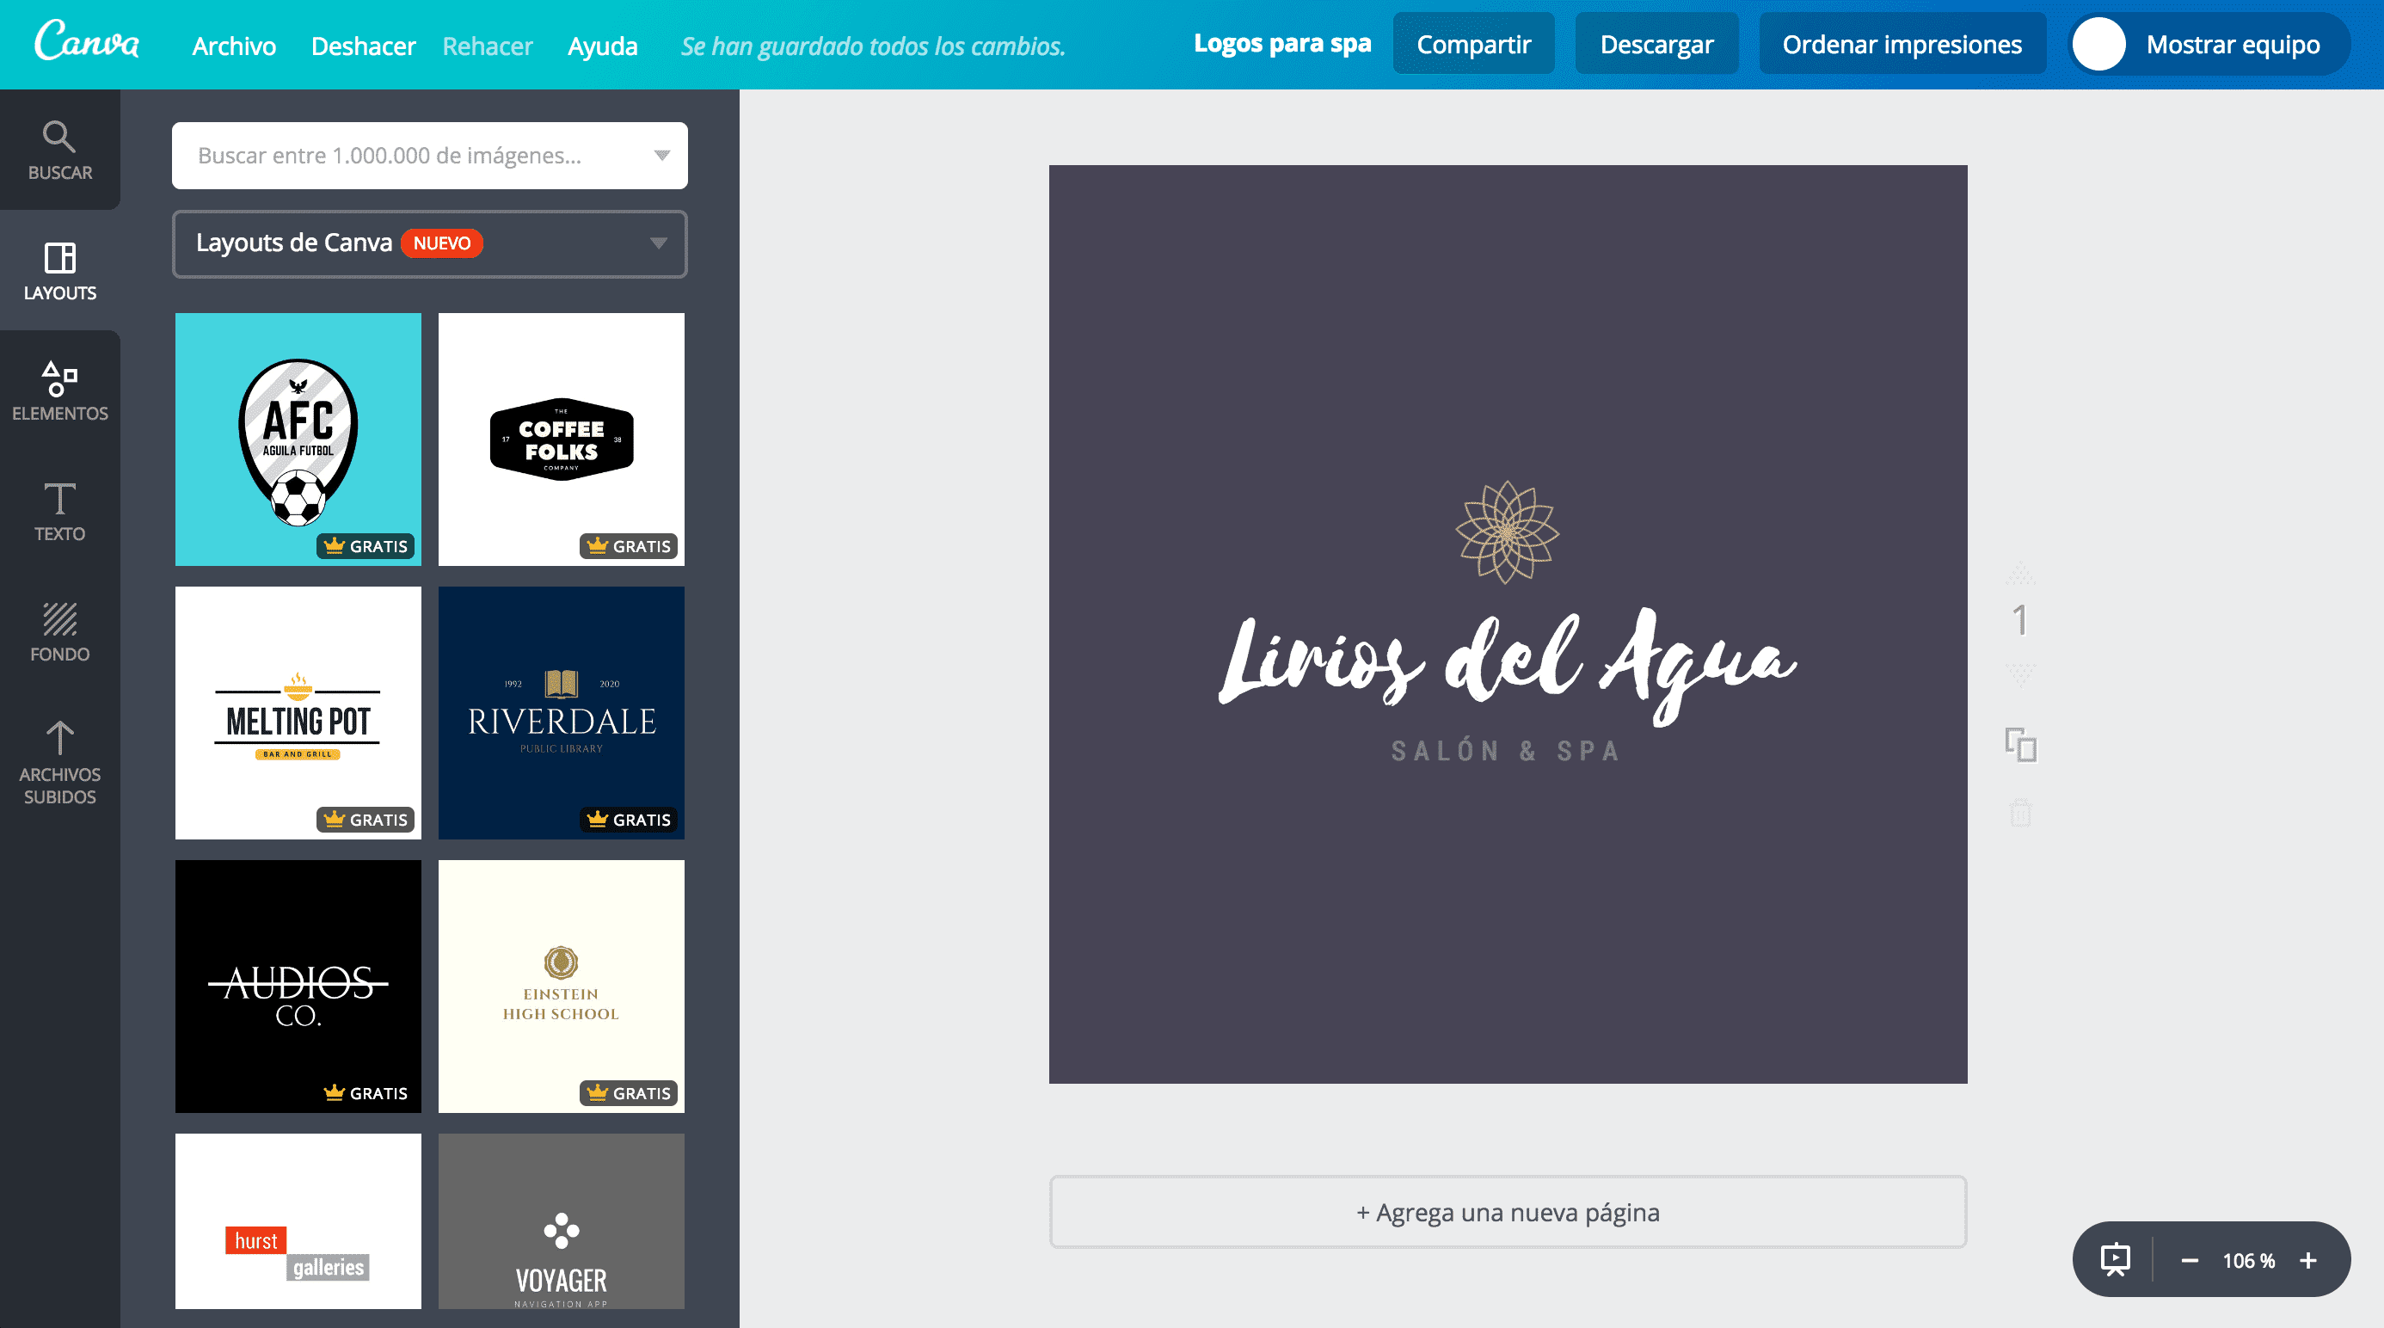Edit the design title Logos para spa

click(x=1281, y=44)
